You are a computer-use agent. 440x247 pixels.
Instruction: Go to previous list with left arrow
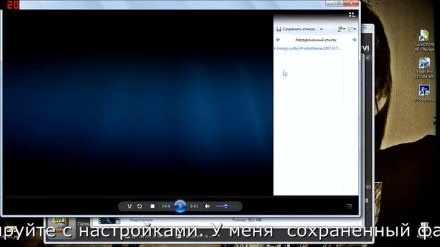[278, 40]
